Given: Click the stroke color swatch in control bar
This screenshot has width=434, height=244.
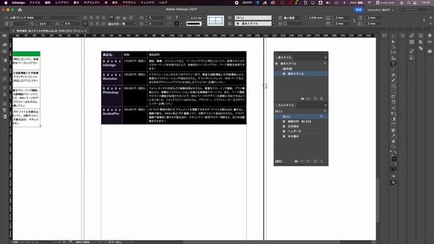Looking at the screenshot, I should click(177, 24).
